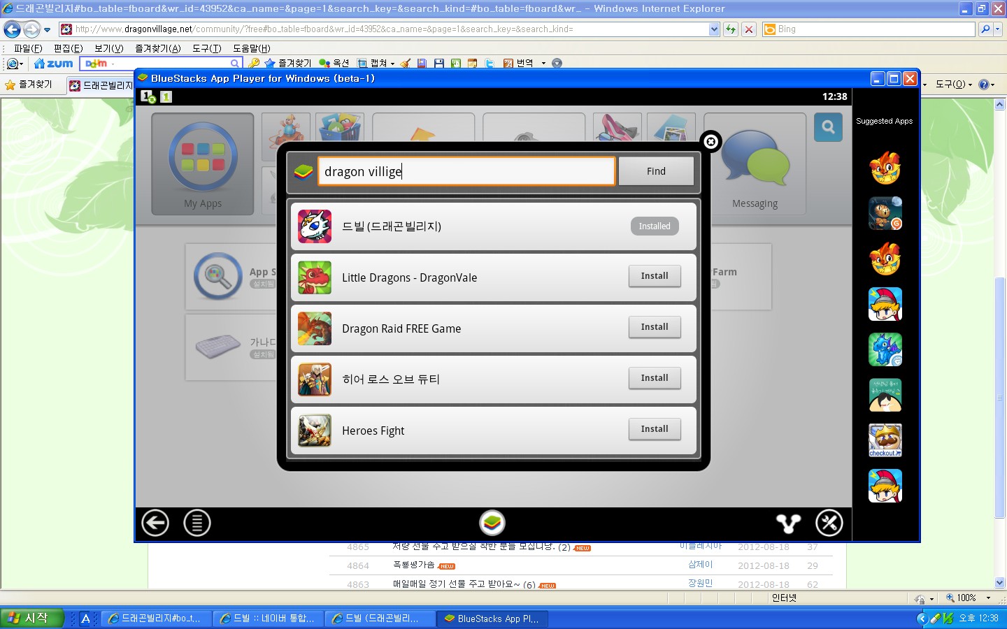Click the magnifier search icon in BlueStacks
Viewport: 1007px width, 629px height.
pyautogui.click(x=828, y=127)
